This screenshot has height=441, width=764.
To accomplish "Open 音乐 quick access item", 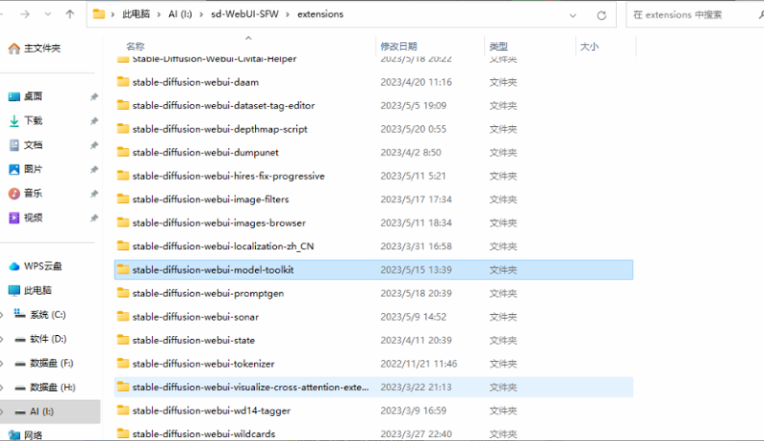I will (26, 193).
